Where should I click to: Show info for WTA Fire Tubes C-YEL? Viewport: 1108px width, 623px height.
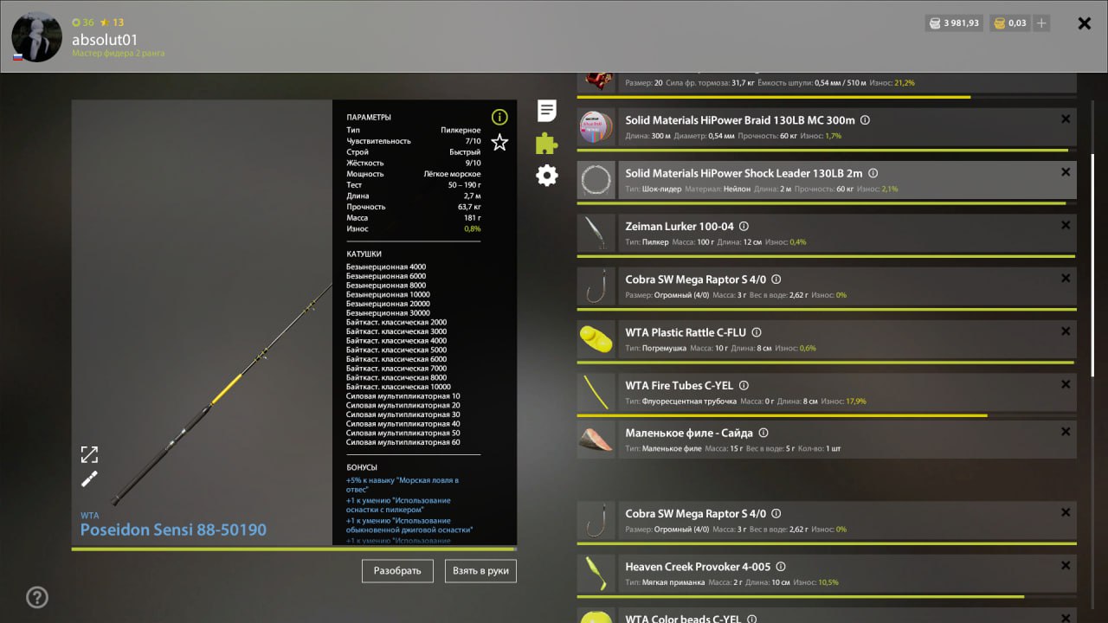pos(744,386)
